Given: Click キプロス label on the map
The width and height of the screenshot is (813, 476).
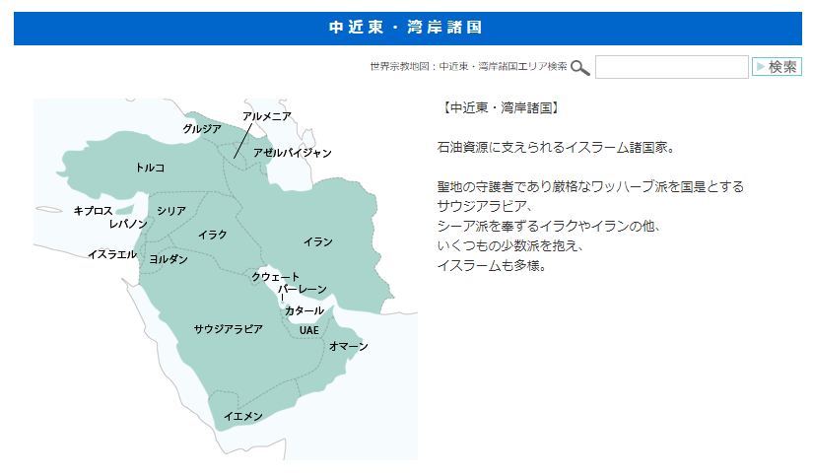Looking at the screenshot, I should 94,211.
